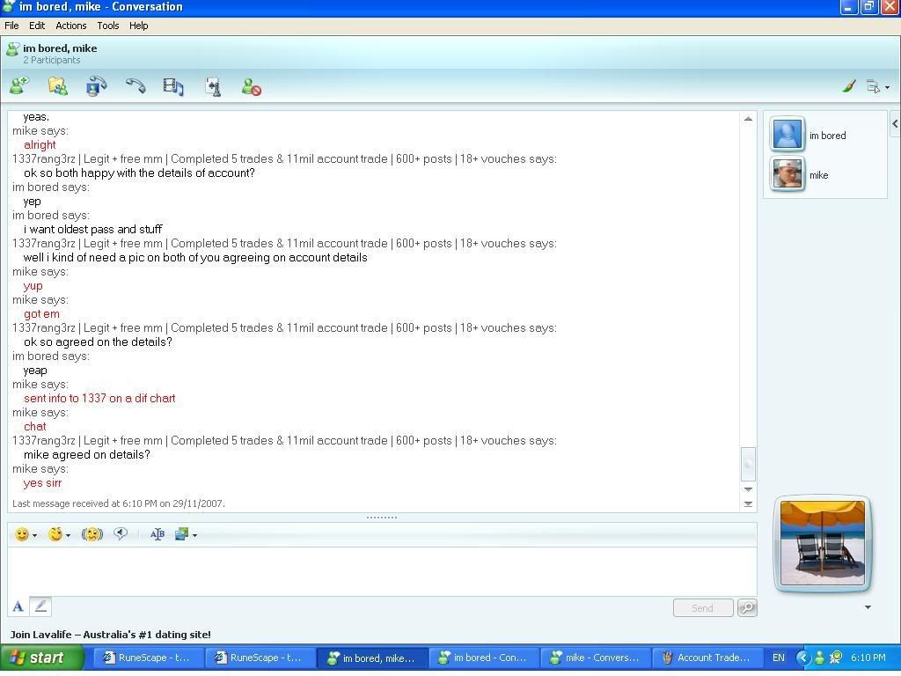Click the message "mike agreed on details?"
The width and height of the screenshot is (901, 676).
pos(87,455)
